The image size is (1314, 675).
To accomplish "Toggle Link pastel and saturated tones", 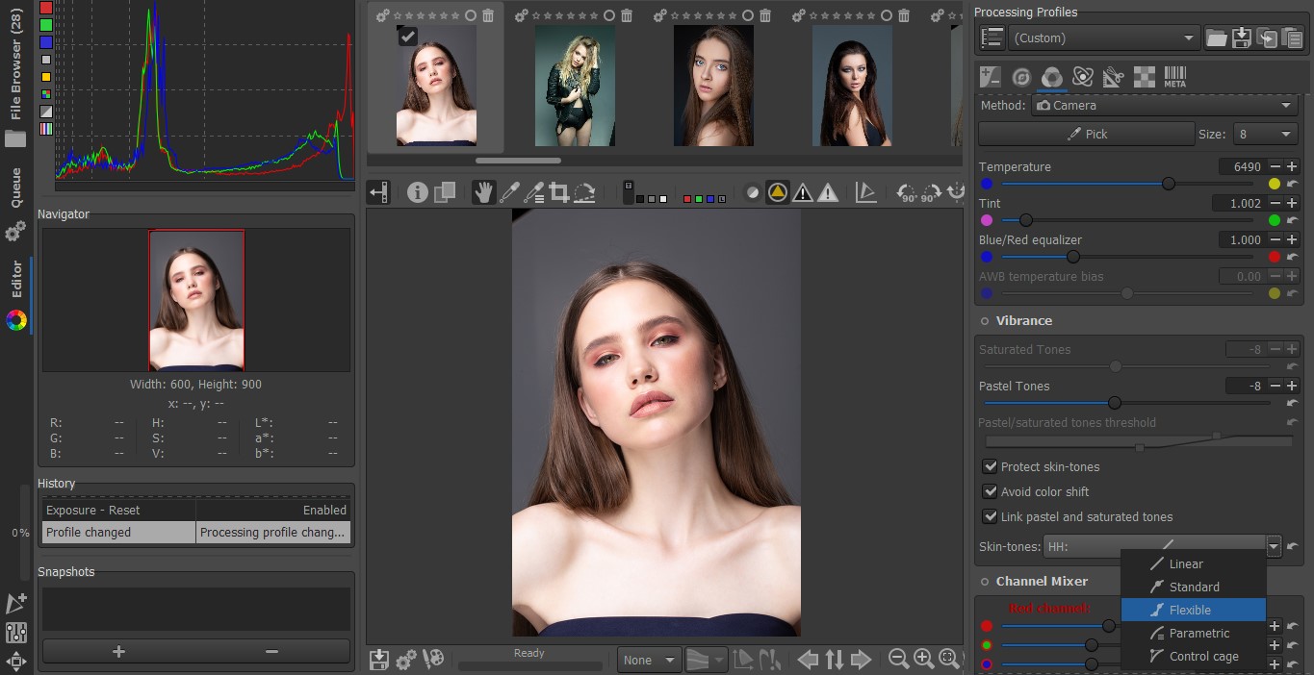I will 991,516.
